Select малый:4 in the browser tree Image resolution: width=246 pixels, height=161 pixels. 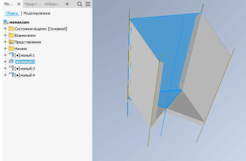tap(27, 75)
